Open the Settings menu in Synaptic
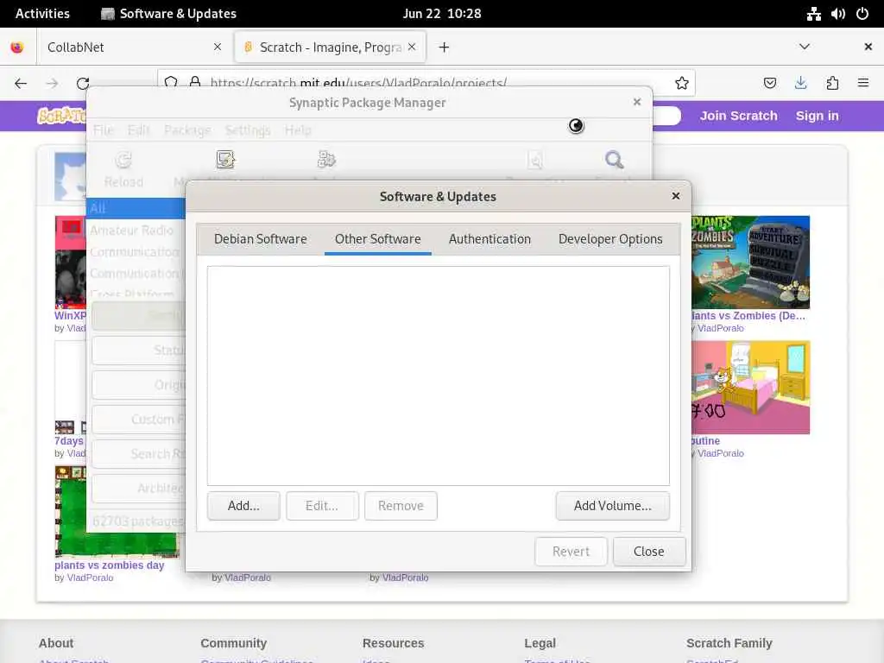884x663 pixels. click(248, 130)
